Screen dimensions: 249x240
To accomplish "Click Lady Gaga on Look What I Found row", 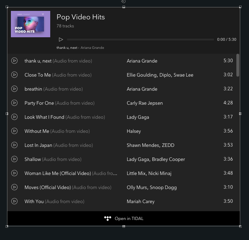I will coord(138,117).
